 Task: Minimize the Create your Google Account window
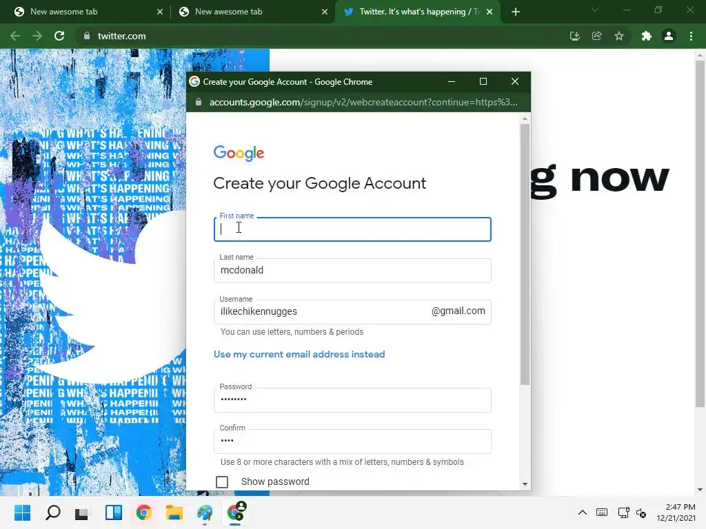click(x=452, y=81)
